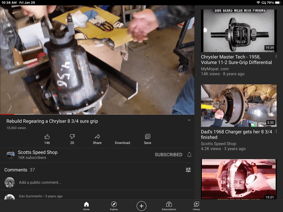Download the video for offline viewing

[x=122, y=139]
